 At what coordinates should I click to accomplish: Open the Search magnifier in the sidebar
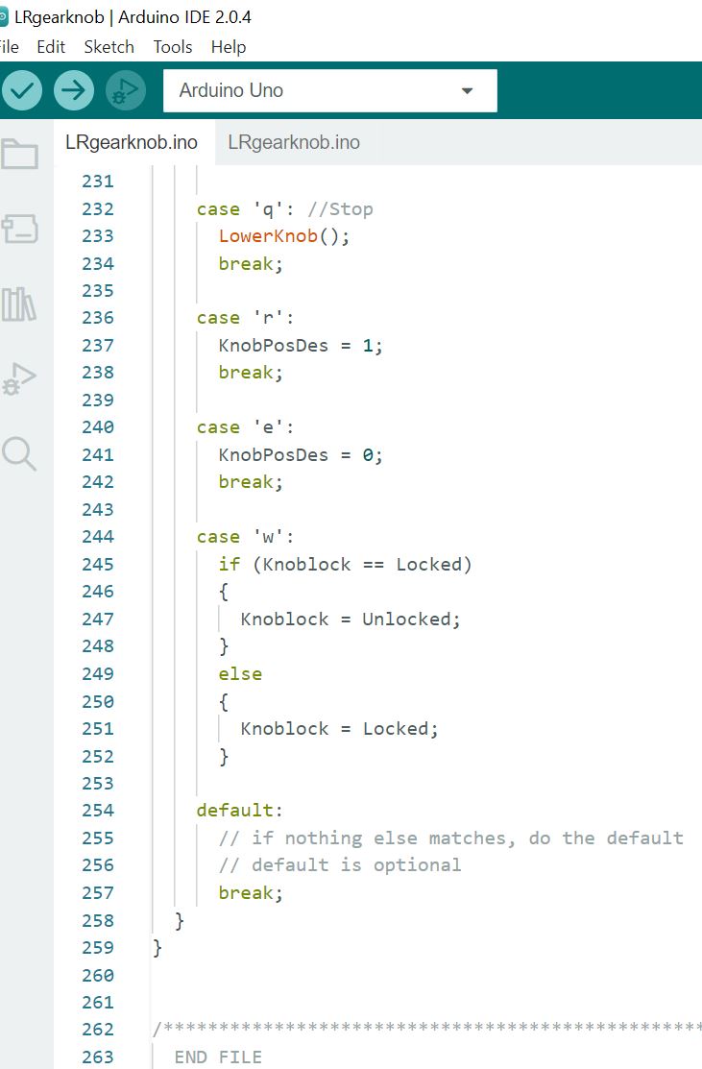click(20, 453)
